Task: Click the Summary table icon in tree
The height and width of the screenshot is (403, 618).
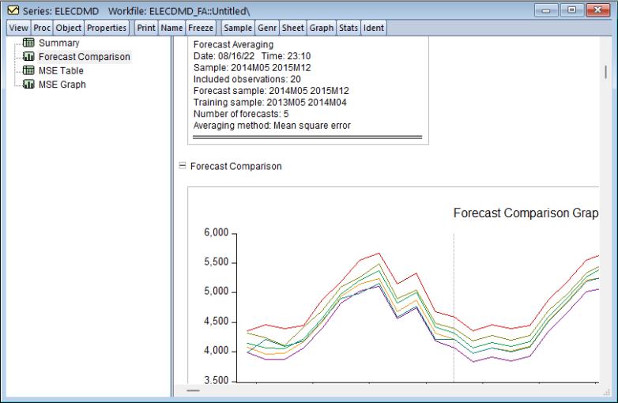Action: [x=30, y=43]
